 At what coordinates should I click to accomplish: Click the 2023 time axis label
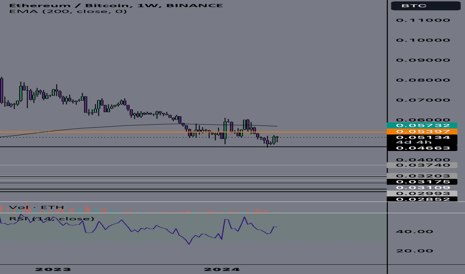click(x=53, y=269)
